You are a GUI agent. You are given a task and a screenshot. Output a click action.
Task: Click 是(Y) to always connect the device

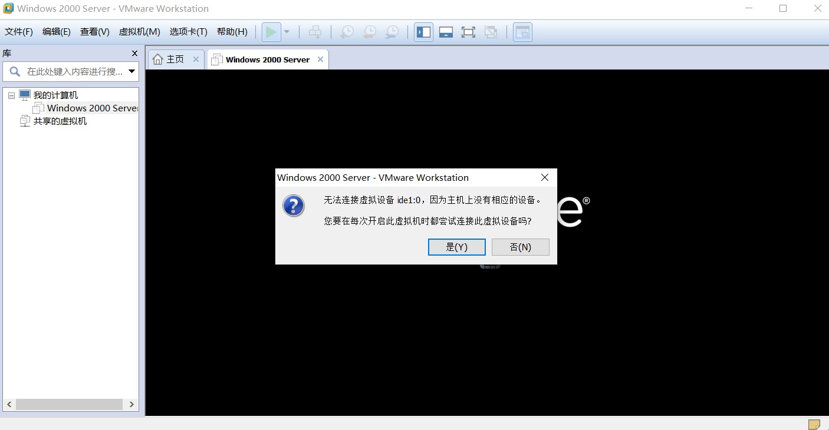point(456,247)
